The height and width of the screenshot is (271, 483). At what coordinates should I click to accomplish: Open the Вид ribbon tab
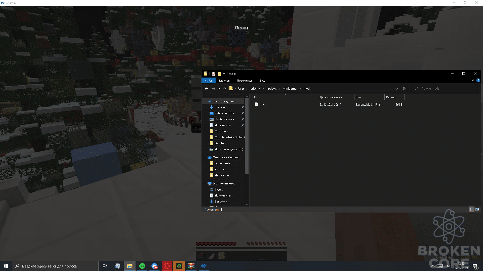(x=262, y=81)
